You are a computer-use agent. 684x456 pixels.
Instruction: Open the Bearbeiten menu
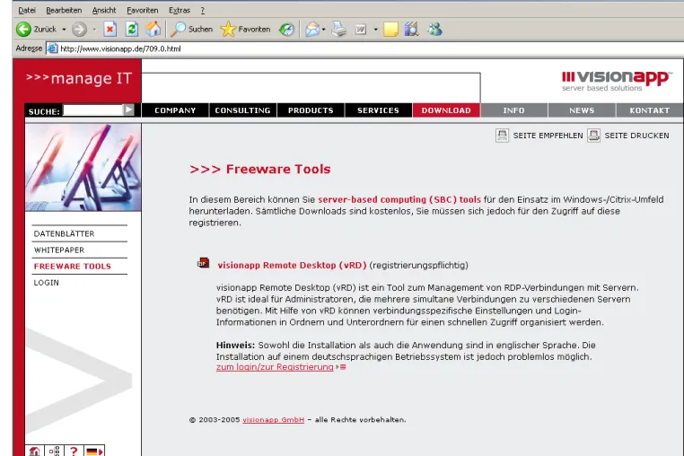pyautogui.click(x=64, y=10)
